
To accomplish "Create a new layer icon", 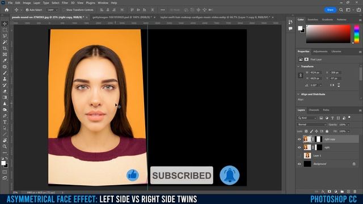I will 348,192.
